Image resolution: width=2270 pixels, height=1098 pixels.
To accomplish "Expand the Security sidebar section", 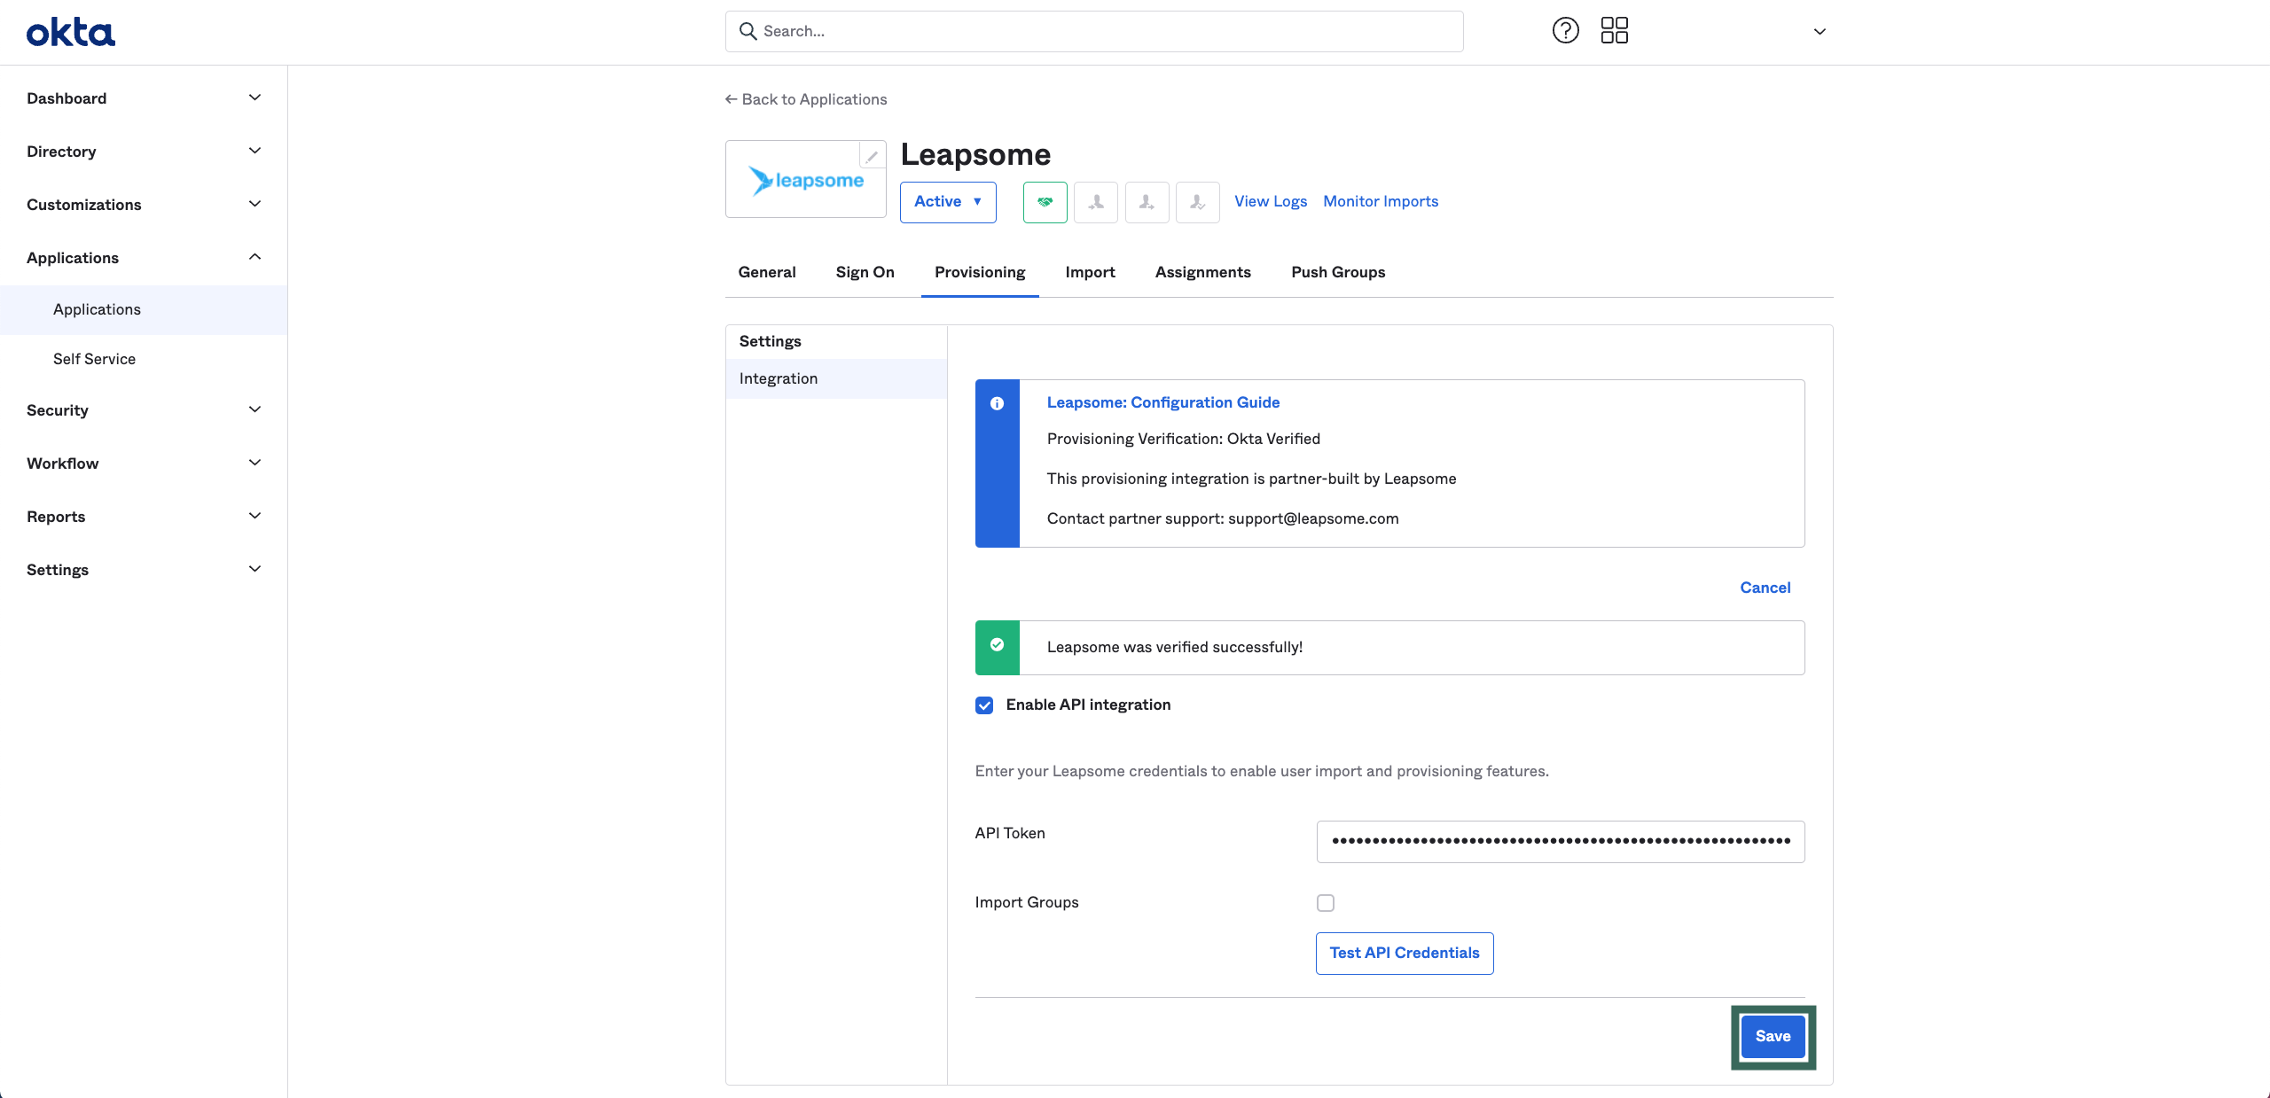I will (144, 410).
